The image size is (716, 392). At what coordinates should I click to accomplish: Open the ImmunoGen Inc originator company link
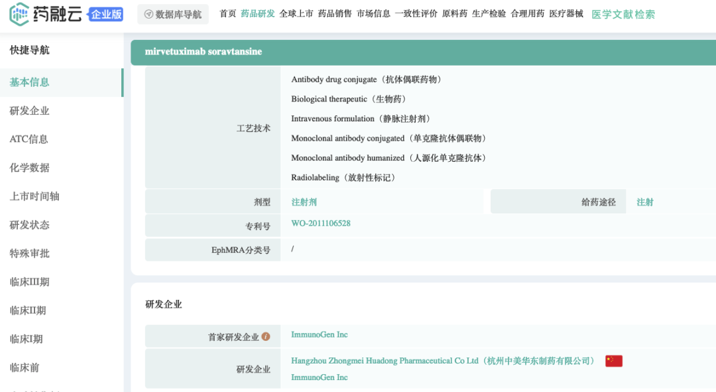pyautogui.click(x=319, y=335)
